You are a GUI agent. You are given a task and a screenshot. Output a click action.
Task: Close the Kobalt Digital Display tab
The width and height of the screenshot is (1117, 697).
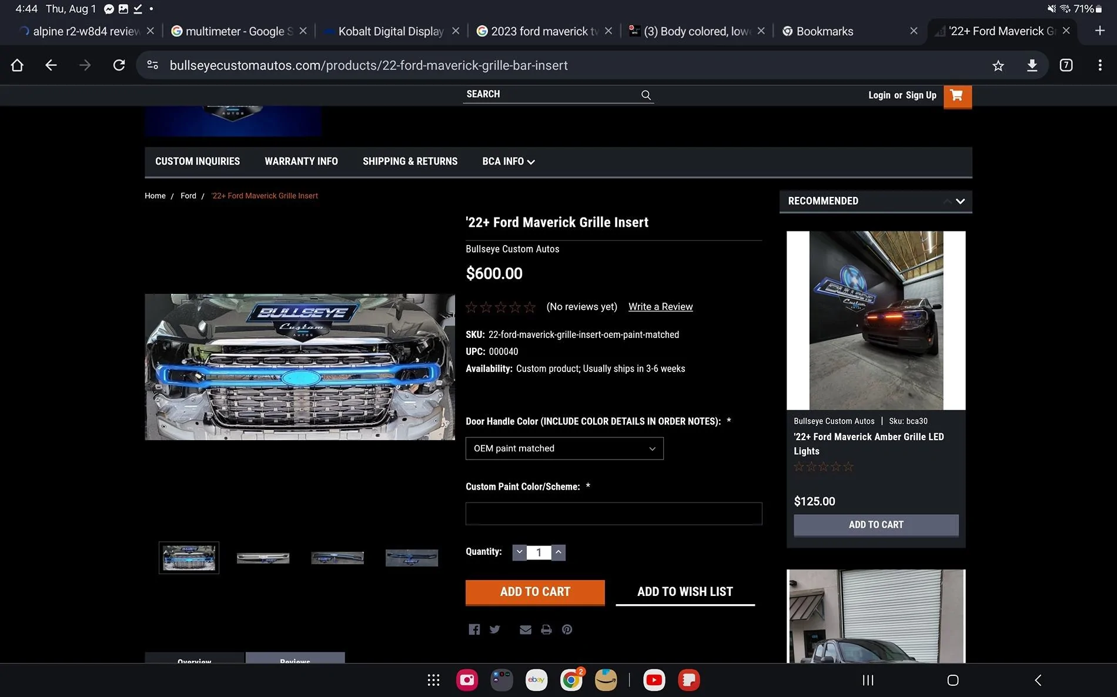point(456,31)
